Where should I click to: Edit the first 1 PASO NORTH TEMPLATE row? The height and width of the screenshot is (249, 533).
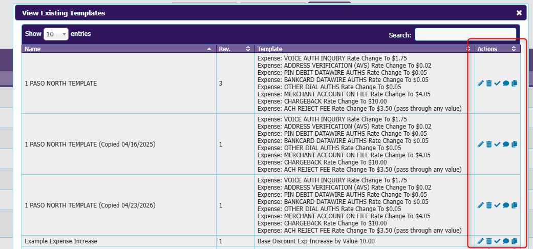(x=480, y=84)
